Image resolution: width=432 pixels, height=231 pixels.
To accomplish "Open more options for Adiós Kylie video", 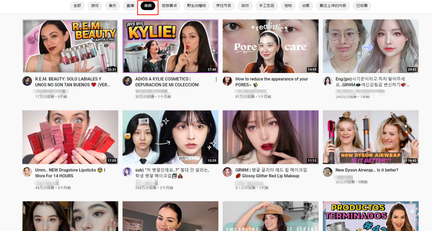I will point(216,79).
